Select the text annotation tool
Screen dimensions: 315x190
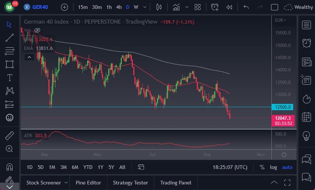tap(10, 78)
